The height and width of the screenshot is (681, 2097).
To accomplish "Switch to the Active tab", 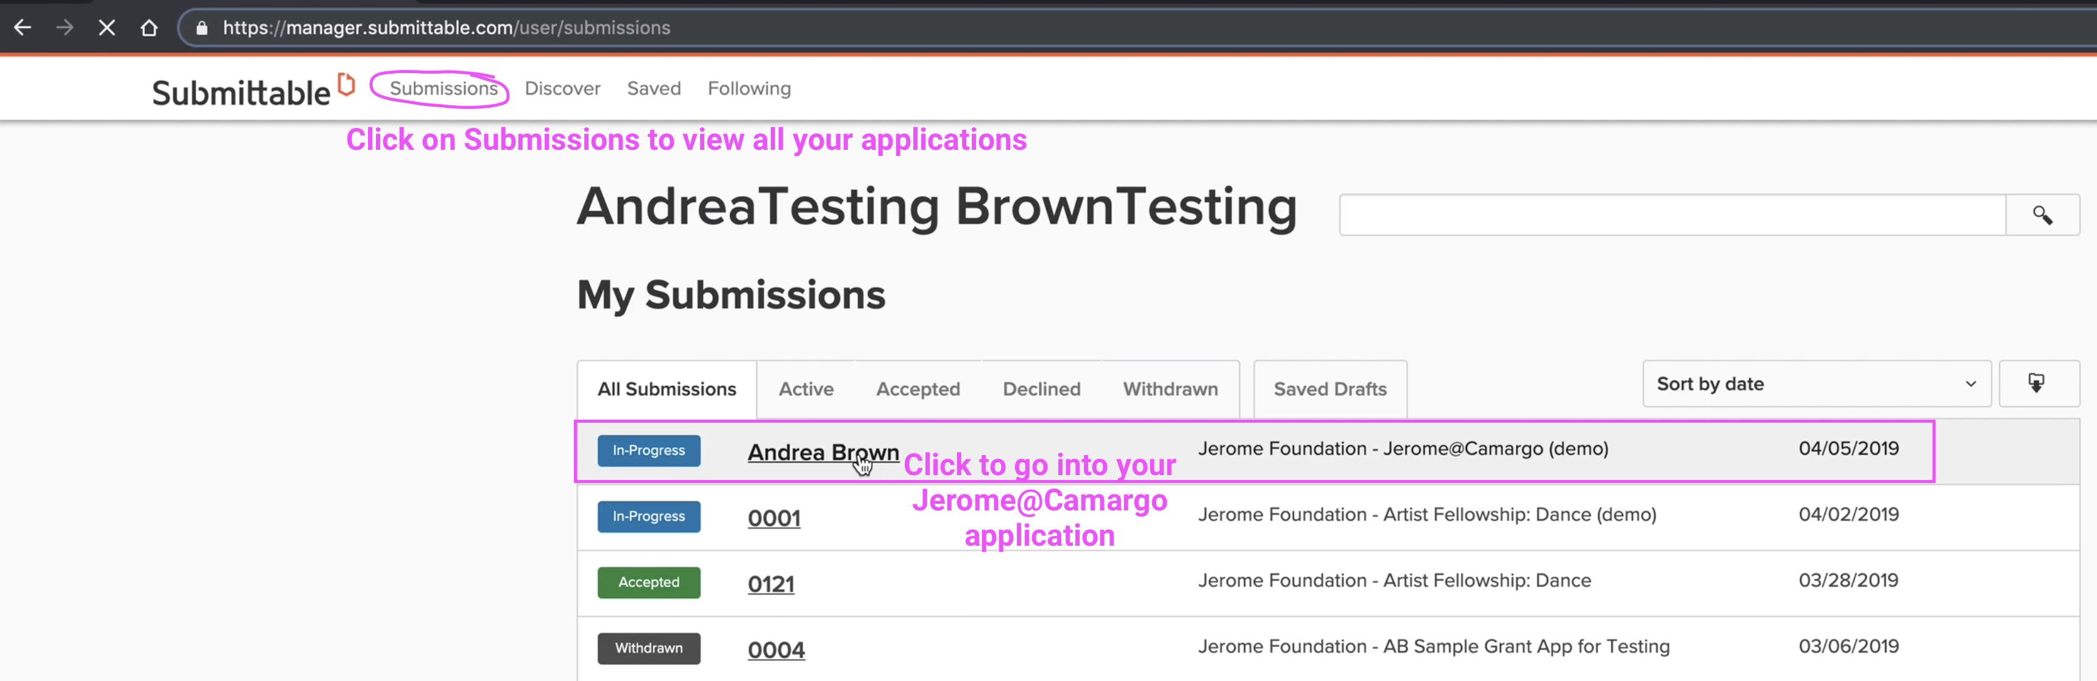I will (806, 389).
